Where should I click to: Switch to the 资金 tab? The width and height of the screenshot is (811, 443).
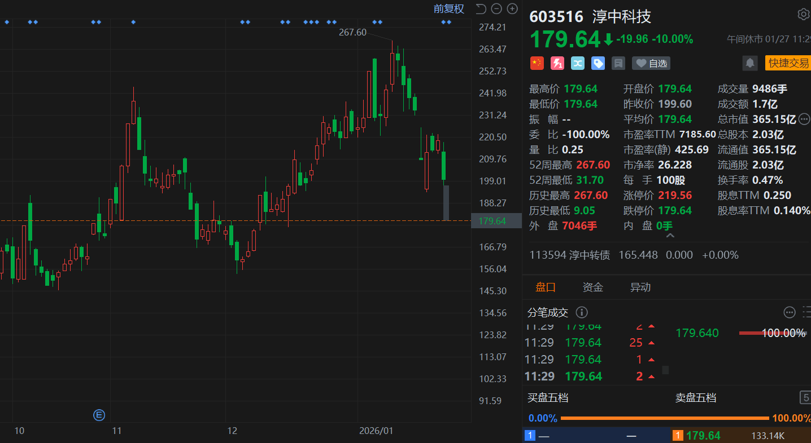(x=592, y=287)
